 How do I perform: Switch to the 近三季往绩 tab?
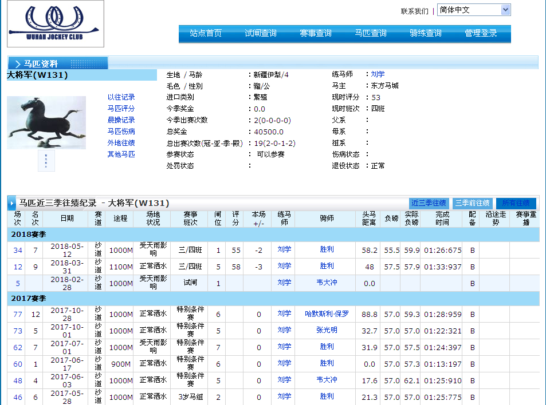pyautogui.click(x=429, y=203)
